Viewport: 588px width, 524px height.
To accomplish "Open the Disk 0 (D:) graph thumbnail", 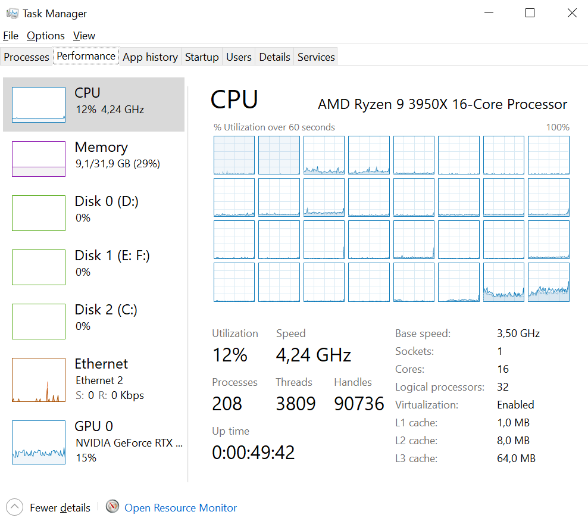I will [39, 213].
